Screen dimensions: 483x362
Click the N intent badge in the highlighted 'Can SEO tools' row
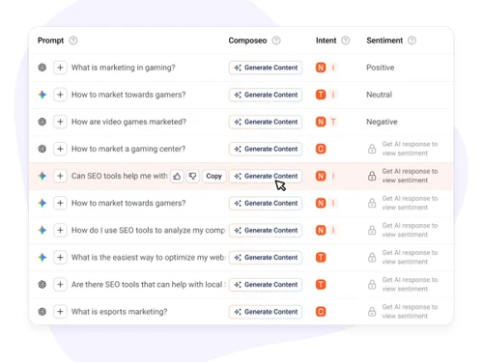321,176
